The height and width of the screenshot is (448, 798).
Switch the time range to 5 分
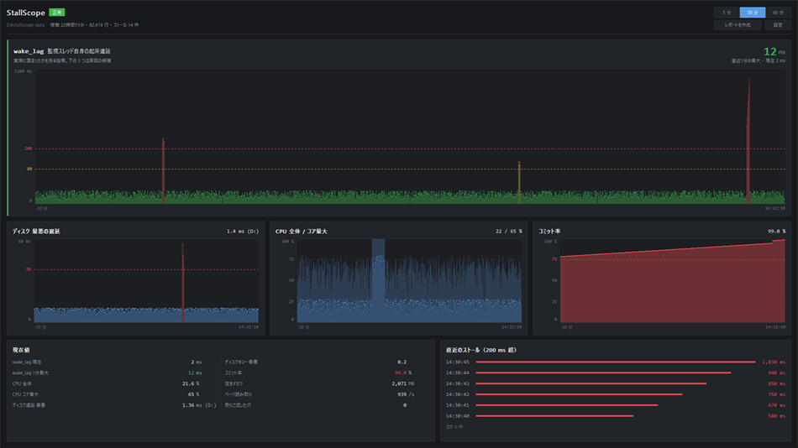coord(727,13)
